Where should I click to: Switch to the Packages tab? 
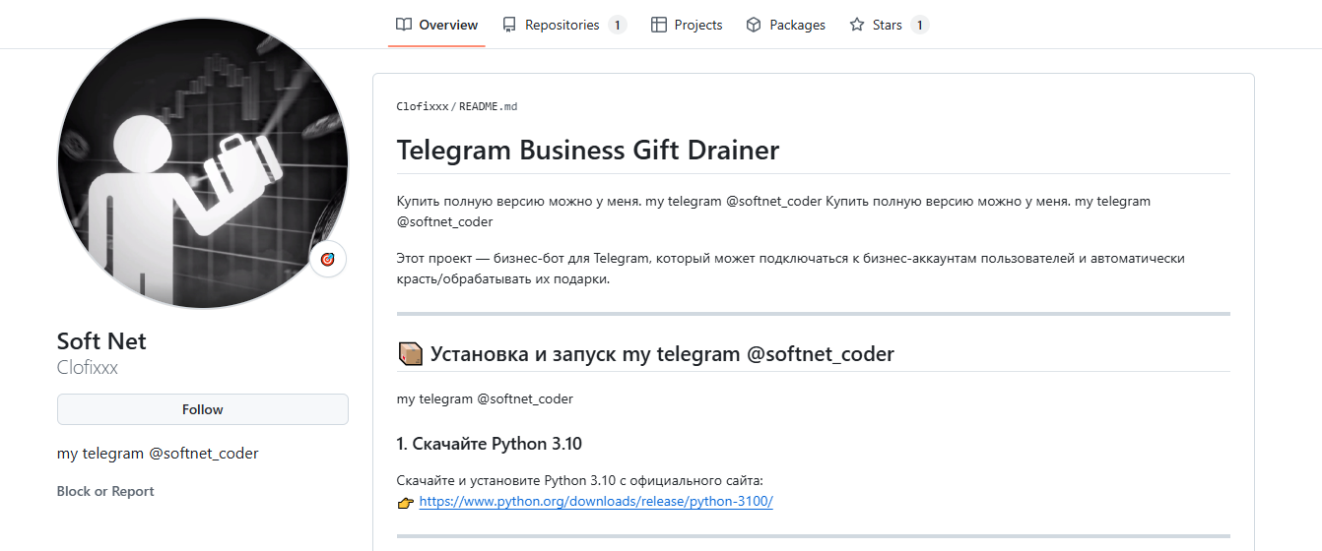click(797, 25)
